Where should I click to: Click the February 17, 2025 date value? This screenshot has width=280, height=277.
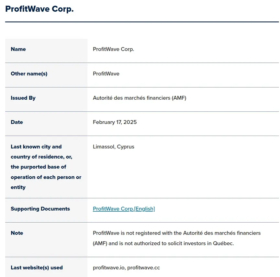point(115,122)
